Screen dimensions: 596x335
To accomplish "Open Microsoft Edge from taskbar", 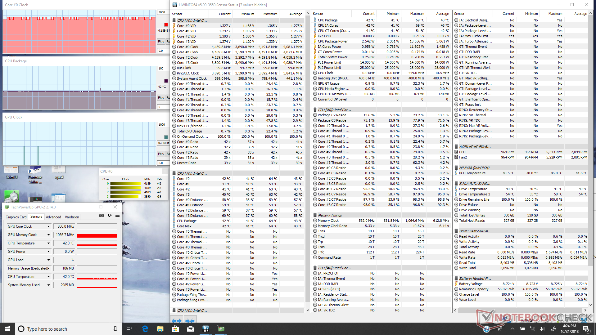I will click(145, 329).
